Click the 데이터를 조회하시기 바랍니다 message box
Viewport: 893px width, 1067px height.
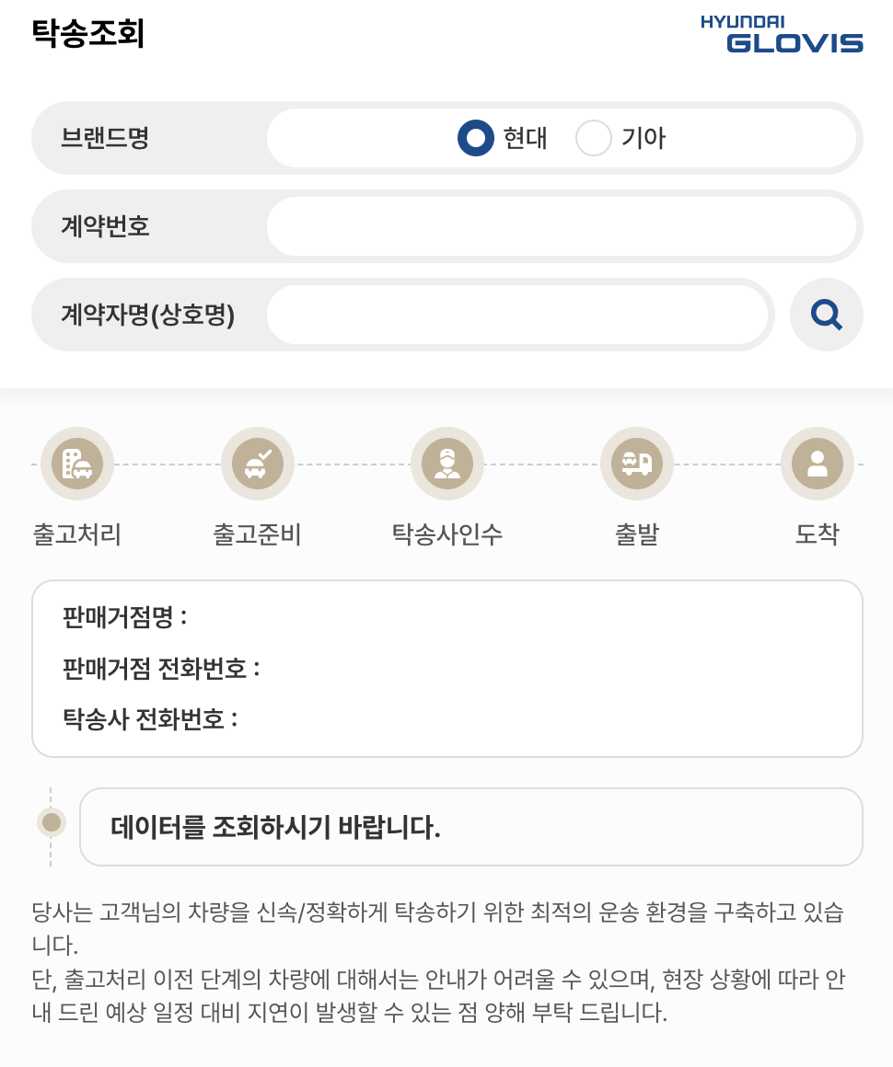471,826
